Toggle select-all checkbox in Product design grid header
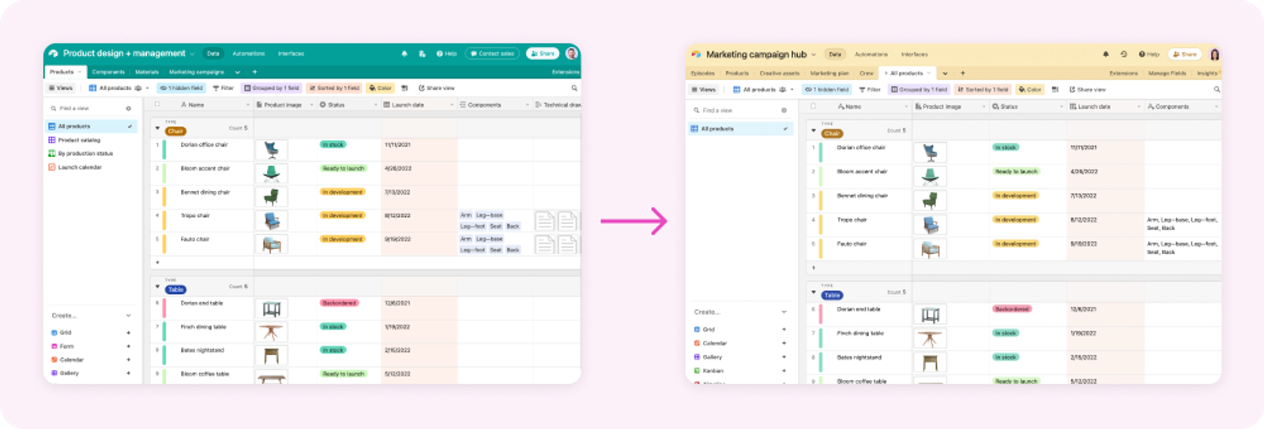 click(157, 104)
